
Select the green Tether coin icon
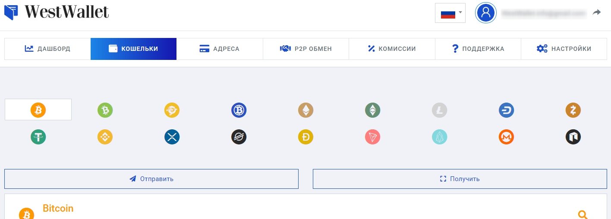click(x=38, y=137)
